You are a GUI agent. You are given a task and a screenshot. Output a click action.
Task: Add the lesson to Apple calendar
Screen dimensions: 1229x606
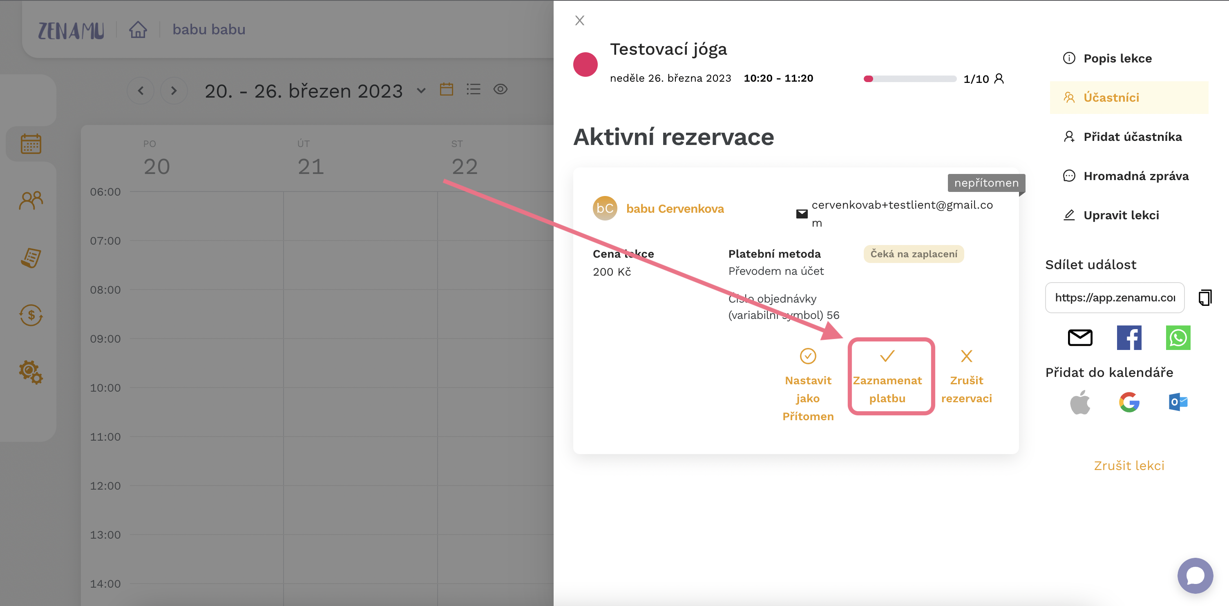pos(1080,402)
